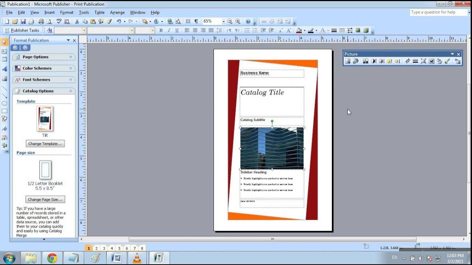Select the Line drawing tool
472x265 pixels.
click(4, 88)
